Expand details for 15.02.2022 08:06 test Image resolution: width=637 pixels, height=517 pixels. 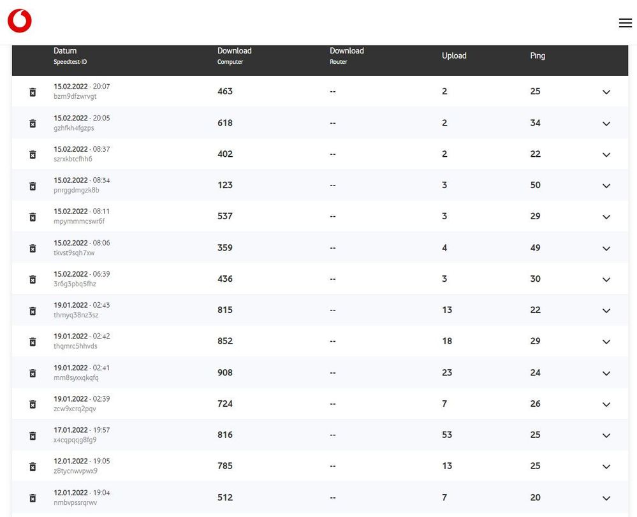tap(606, 249)
